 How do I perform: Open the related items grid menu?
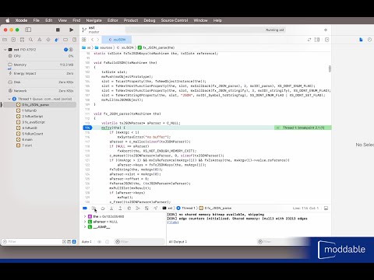84,40
